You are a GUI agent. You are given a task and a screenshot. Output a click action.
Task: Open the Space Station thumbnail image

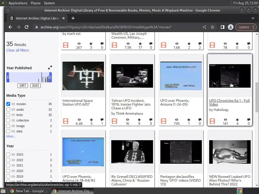point(83,76)
